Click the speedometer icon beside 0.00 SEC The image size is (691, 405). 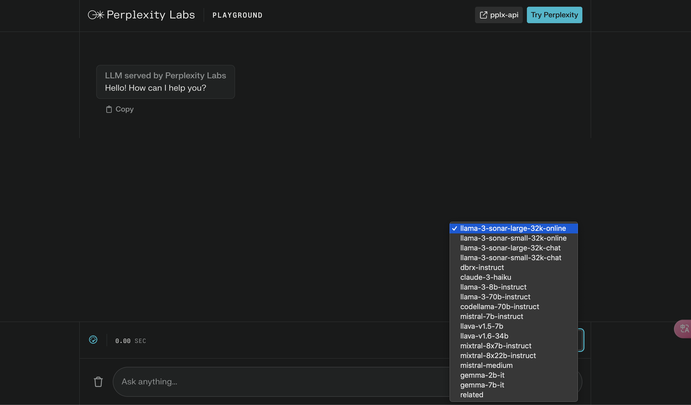(x=93, y=340)
